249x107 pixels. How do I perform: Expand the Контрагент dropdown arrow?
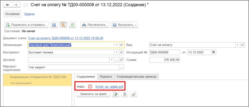tap(116, 52)
